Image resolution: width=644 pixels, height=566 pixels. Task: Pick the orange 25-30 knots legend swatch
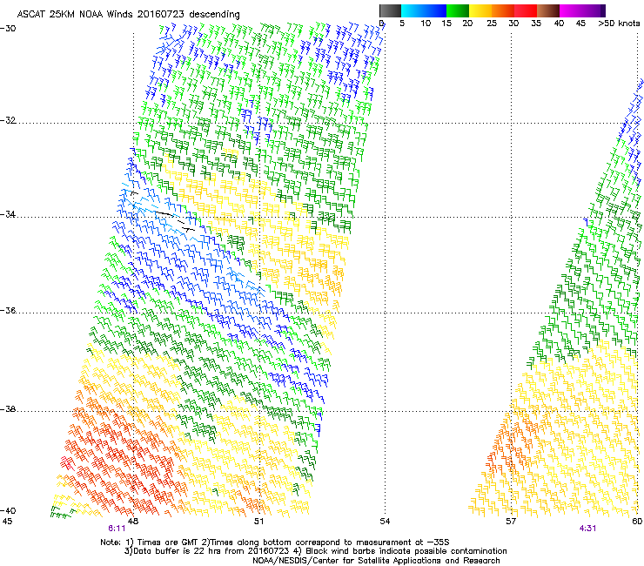pos(503,10)
